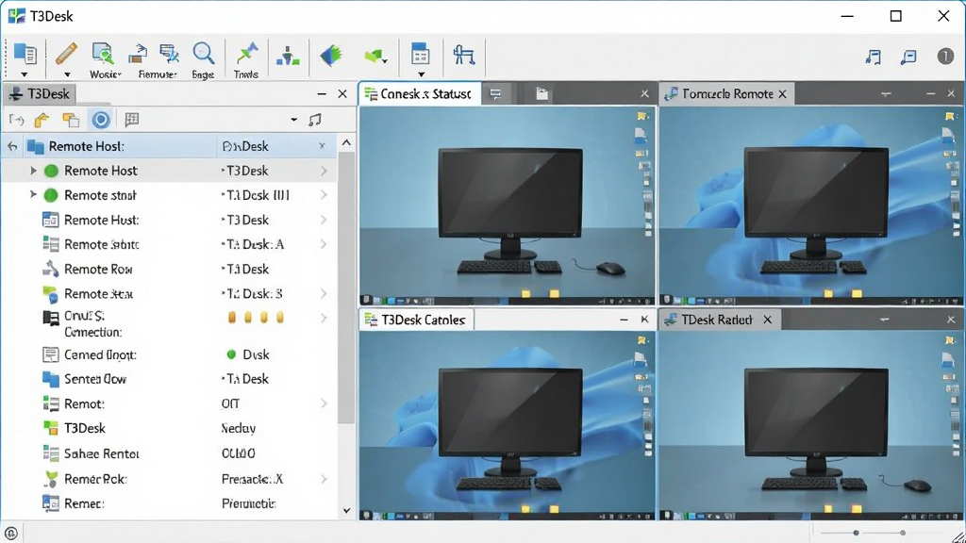Click the first icon above the Remuter label

pos(138,54)
